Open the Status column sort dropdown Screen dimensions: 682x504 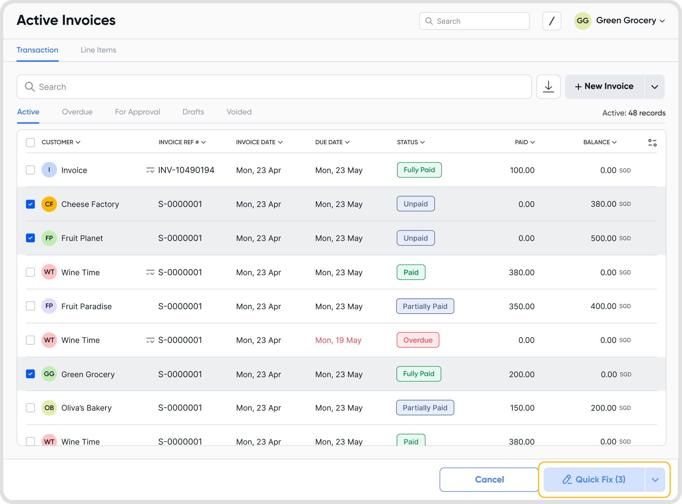tap(411, 142)
